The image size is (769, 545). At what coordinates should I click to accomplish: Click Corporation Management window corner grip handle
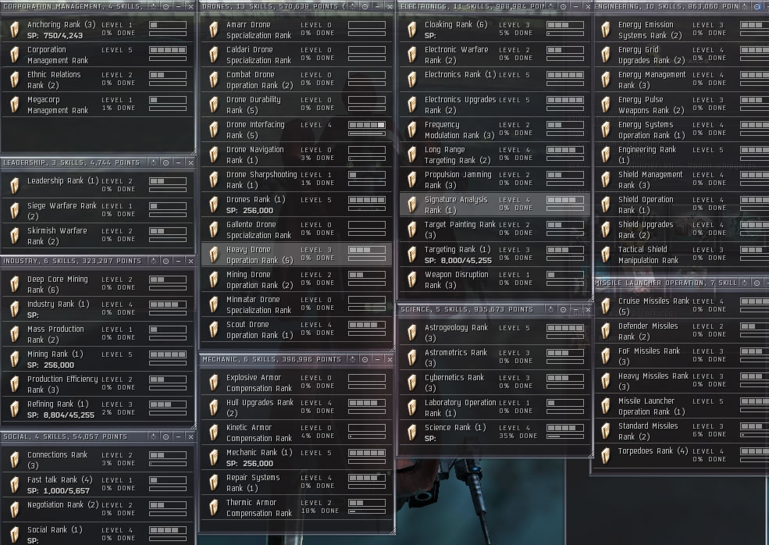point(193,151)
